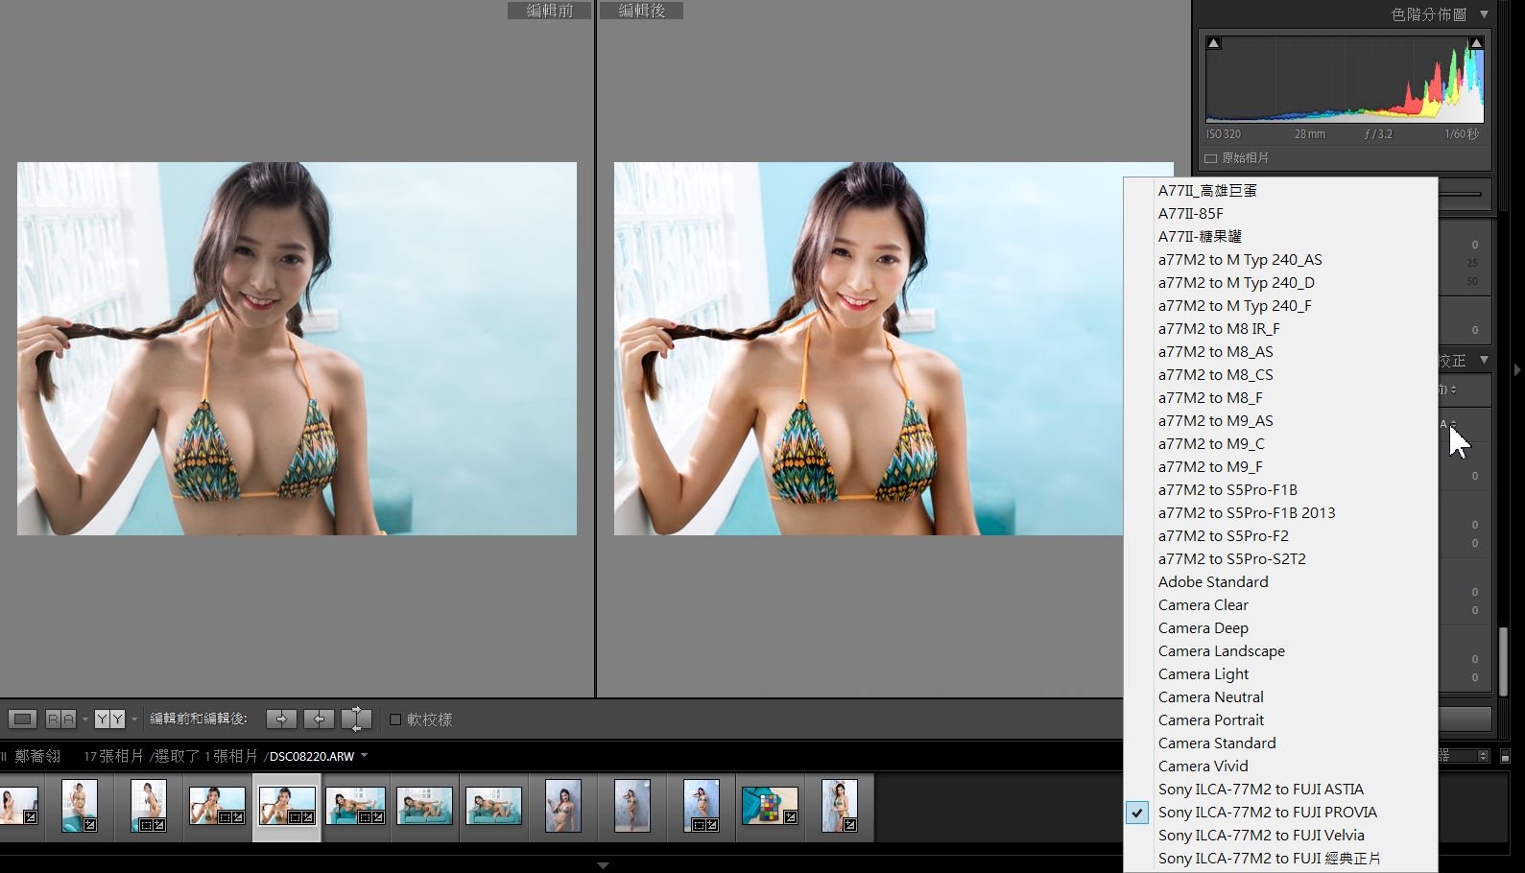Copy After settings to Before arrow

click(x=319, y=719)
